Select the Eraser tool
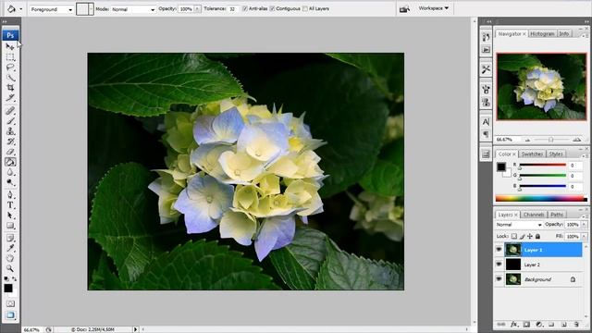This screenshot has width=592, height=333. pyautogui.click(x=10, y=152)
